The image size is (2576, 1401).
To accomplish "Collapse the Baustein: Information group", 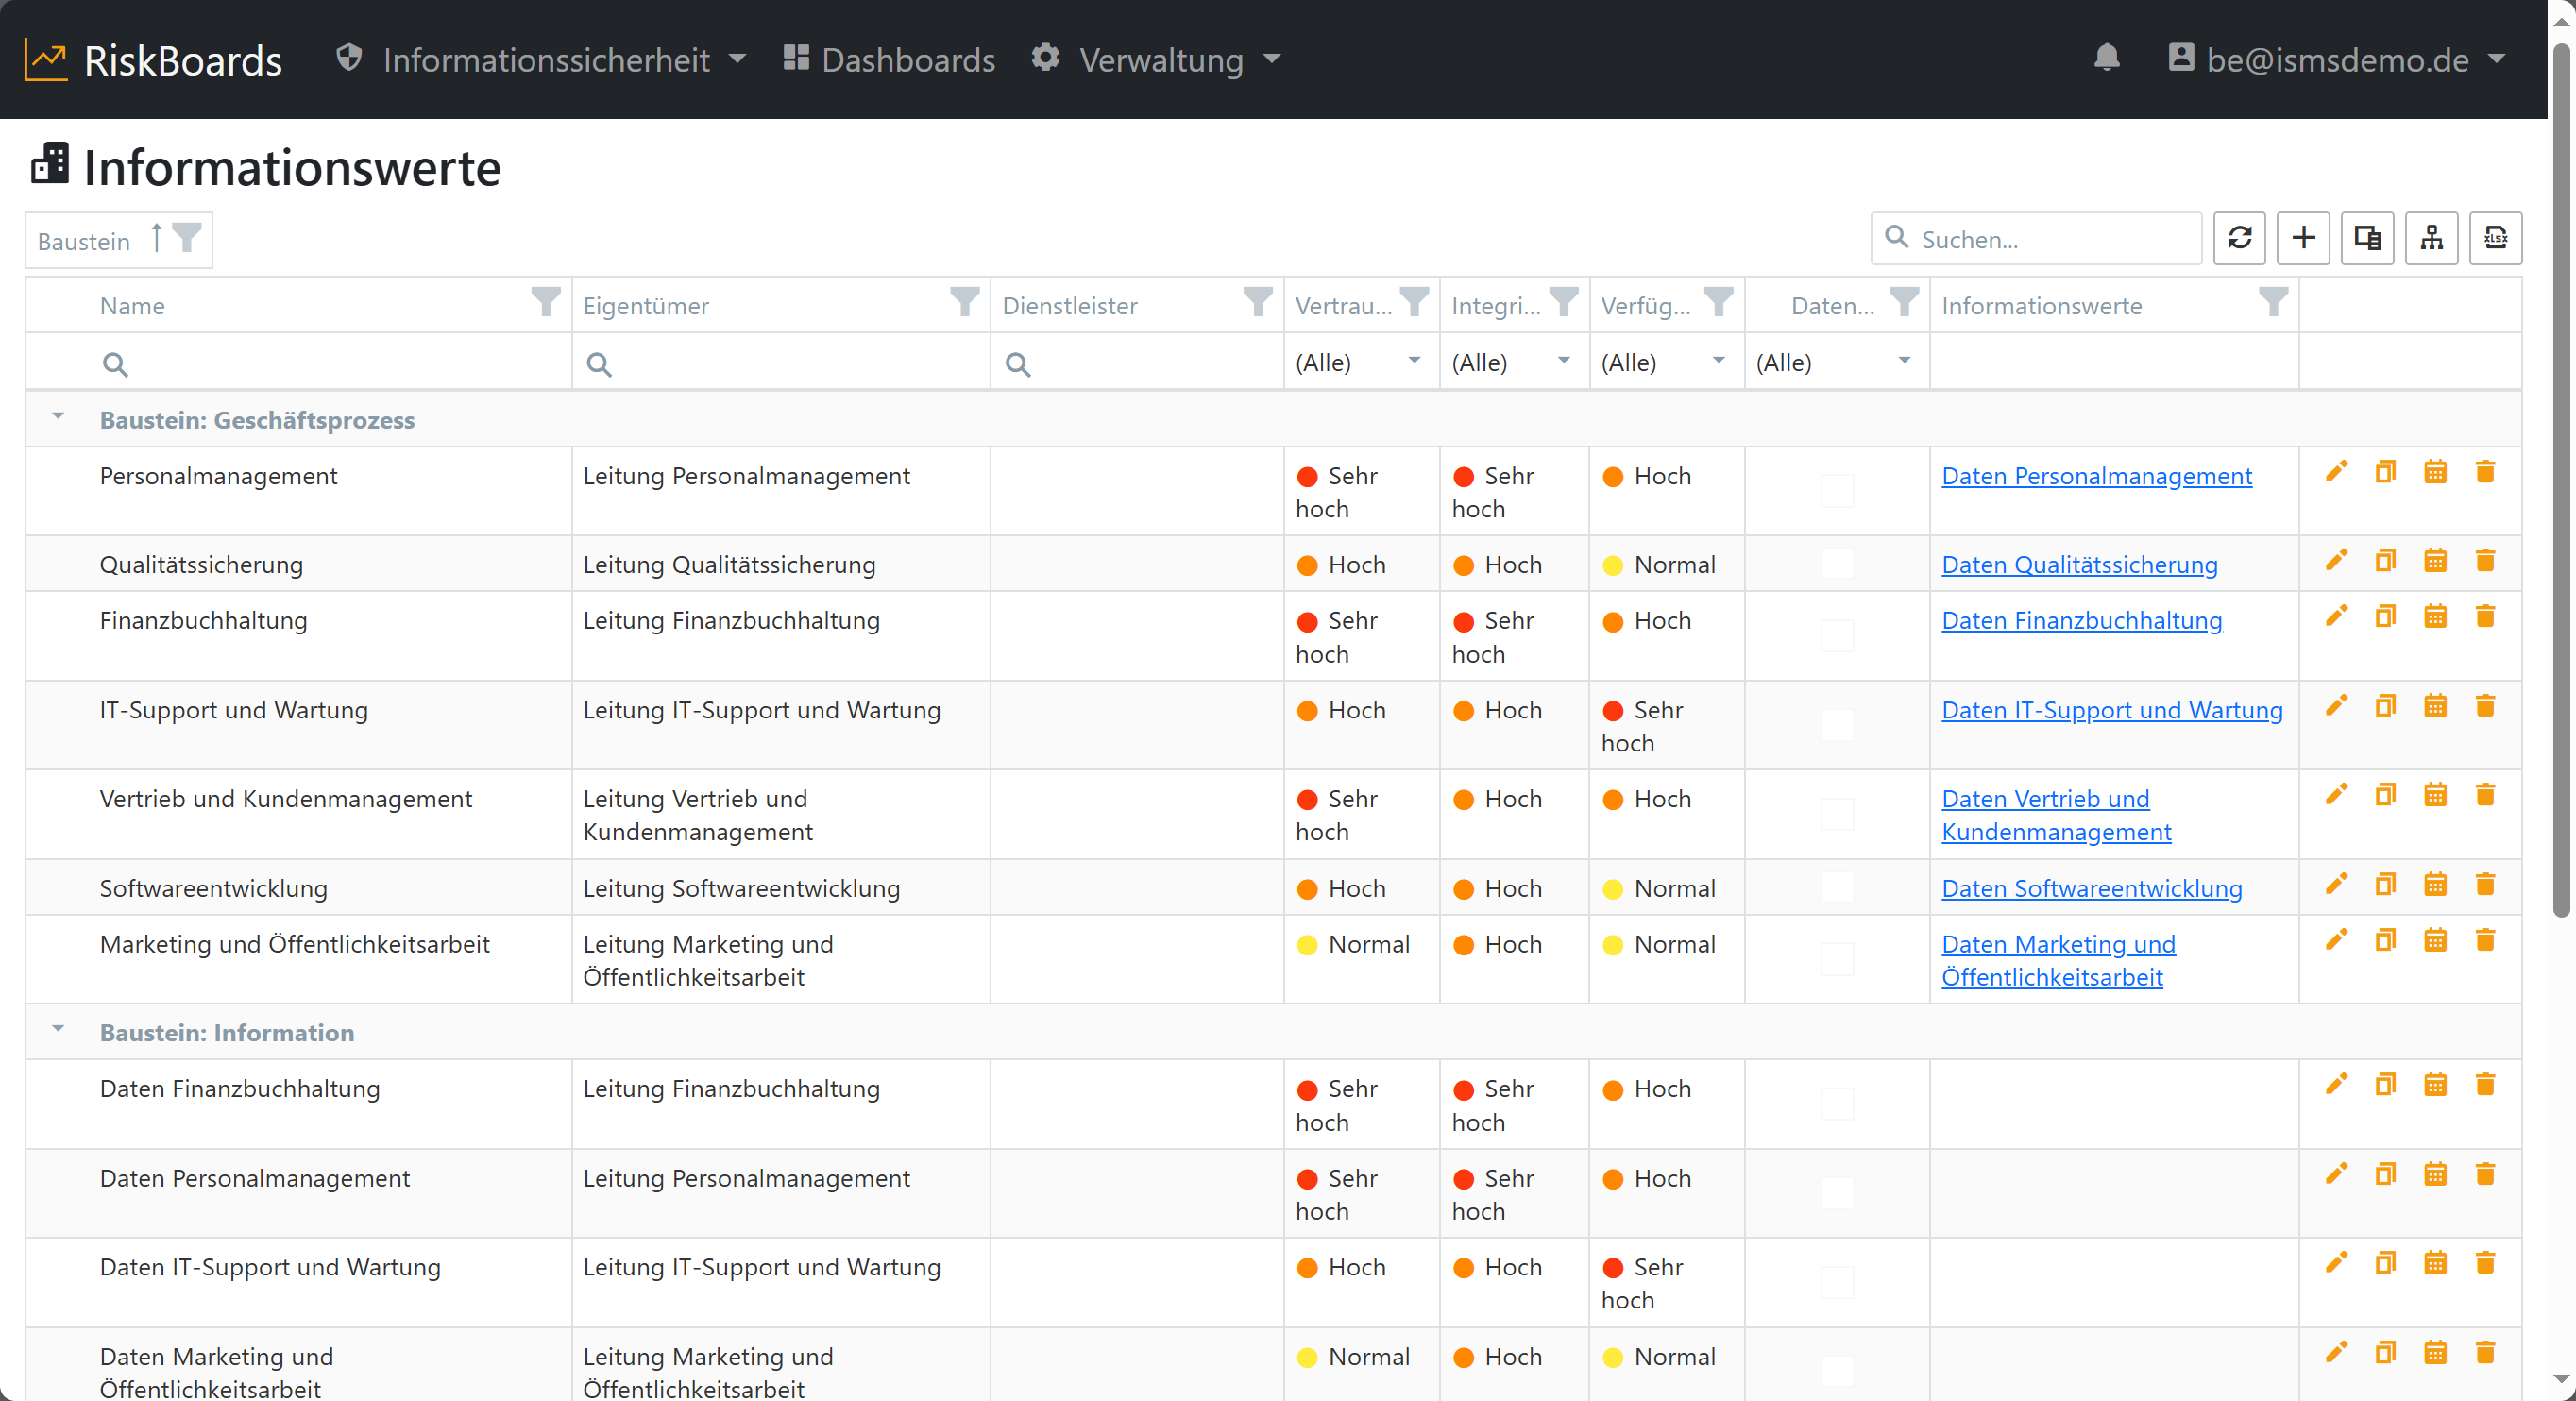I will pos(58,1029).
